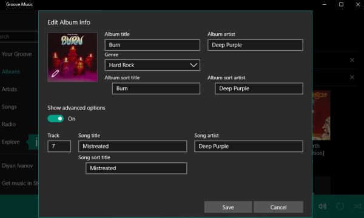Click the Album sort title field
The height and width of the screenshot is (218, 364).
(x=156, y=88)
